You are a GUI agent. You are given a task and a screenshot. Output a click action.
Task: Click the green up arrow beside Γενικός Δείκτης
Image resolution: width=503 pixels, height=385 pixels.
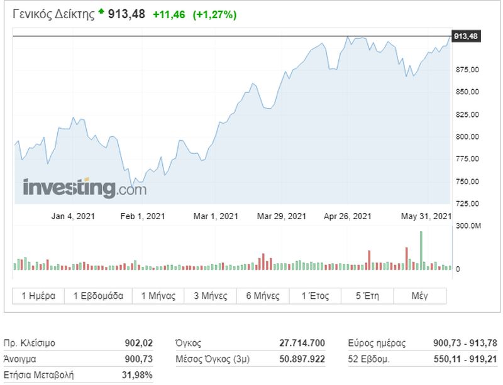[x=101, y=12]
